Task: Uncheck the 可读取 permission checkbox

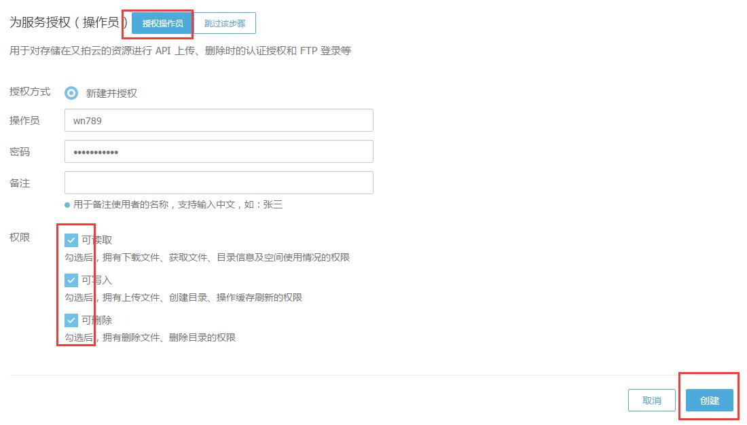Action: coord(71,240)
